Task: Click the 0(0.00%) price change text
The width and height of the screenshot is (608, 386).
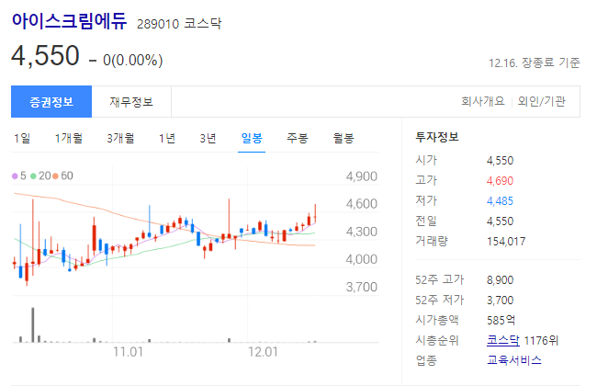Action: (132, 60)
